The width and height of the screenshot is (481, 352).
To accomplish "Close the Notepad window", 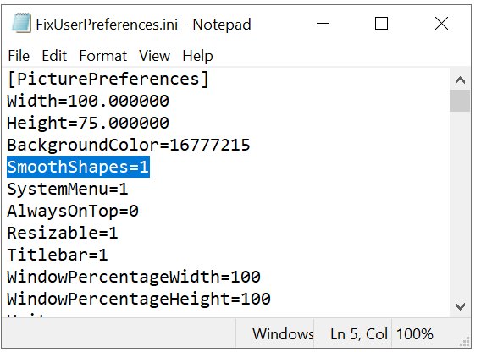I will (441, 24).
